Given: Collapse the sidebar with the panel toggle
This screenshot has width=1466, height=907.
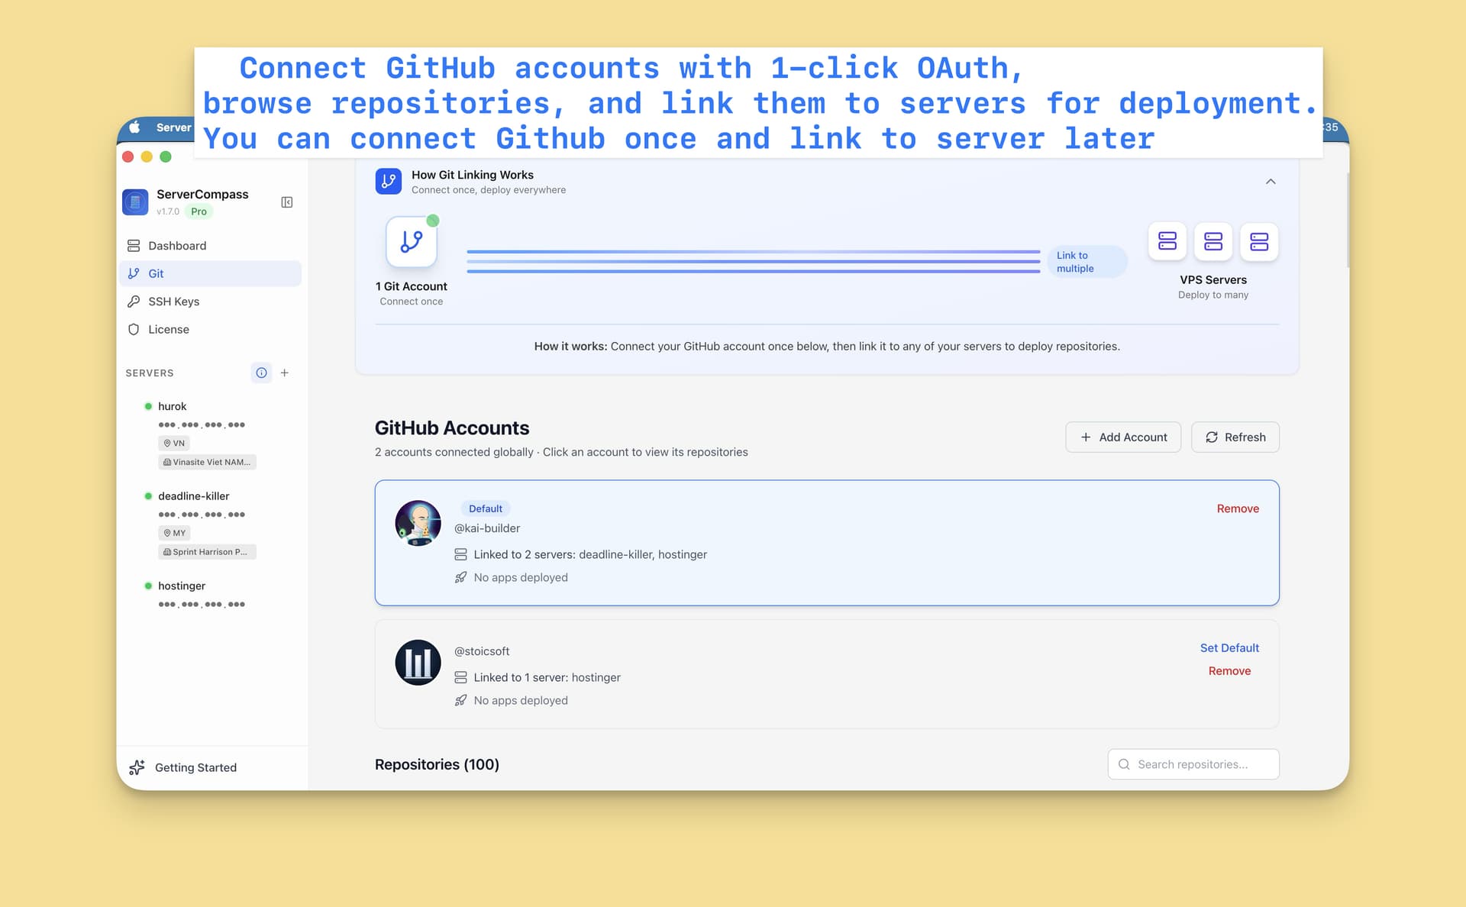Looking at the screenshot, I should coord(286,202).
